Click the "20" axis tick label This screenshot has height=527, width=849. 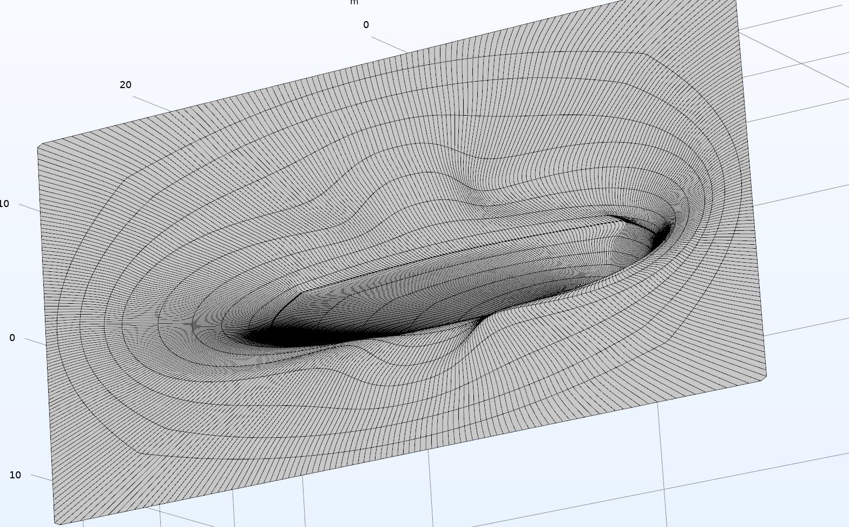point(126,85)
